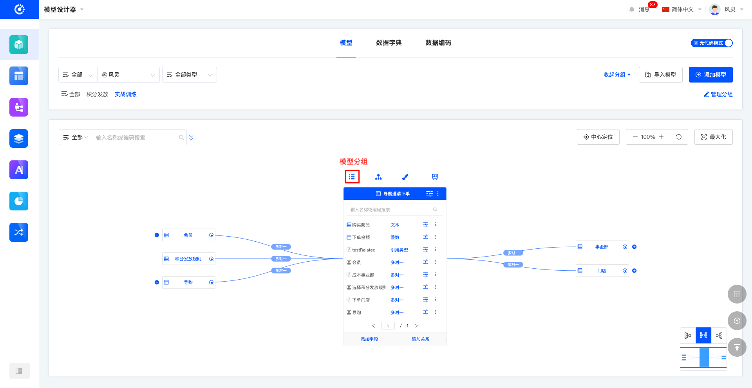Image resolution: width=752 pixels, height=388 pixels.
Task: Click the zoom in plus control
Action: pyautogui.click(x=661, y=137)
